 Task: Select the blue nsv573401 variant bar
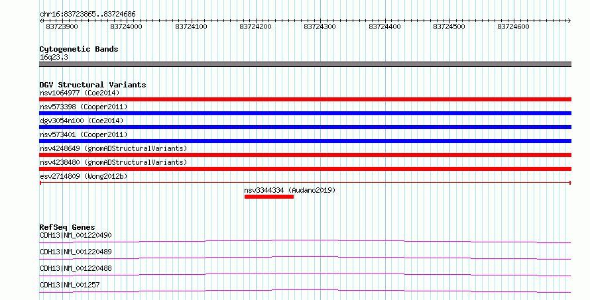[x=305, y=141]
